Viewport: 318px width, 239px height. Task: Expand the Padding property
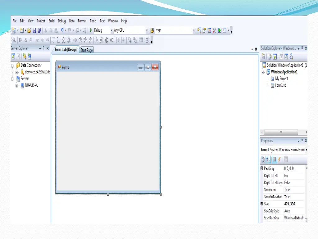[261, 168]
